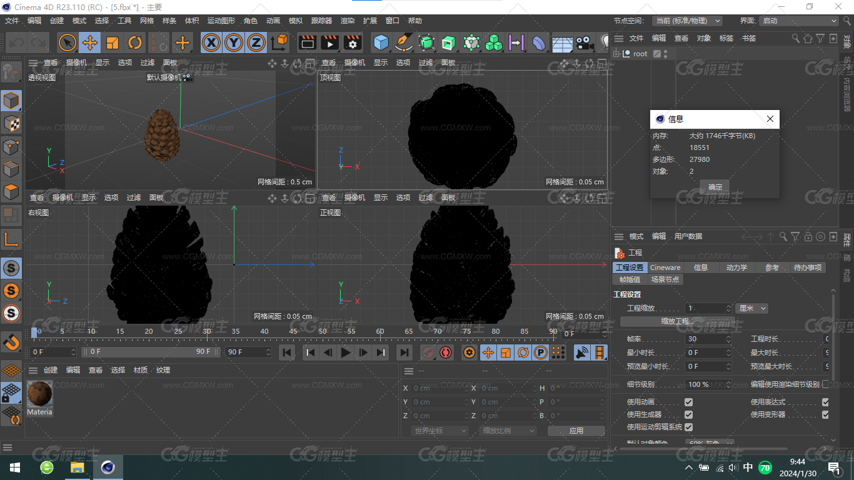Click the 帧率 input field showing 30
The height and width of the screenshot is (480, 854).
pyautogui.click(x=705, y=339)
